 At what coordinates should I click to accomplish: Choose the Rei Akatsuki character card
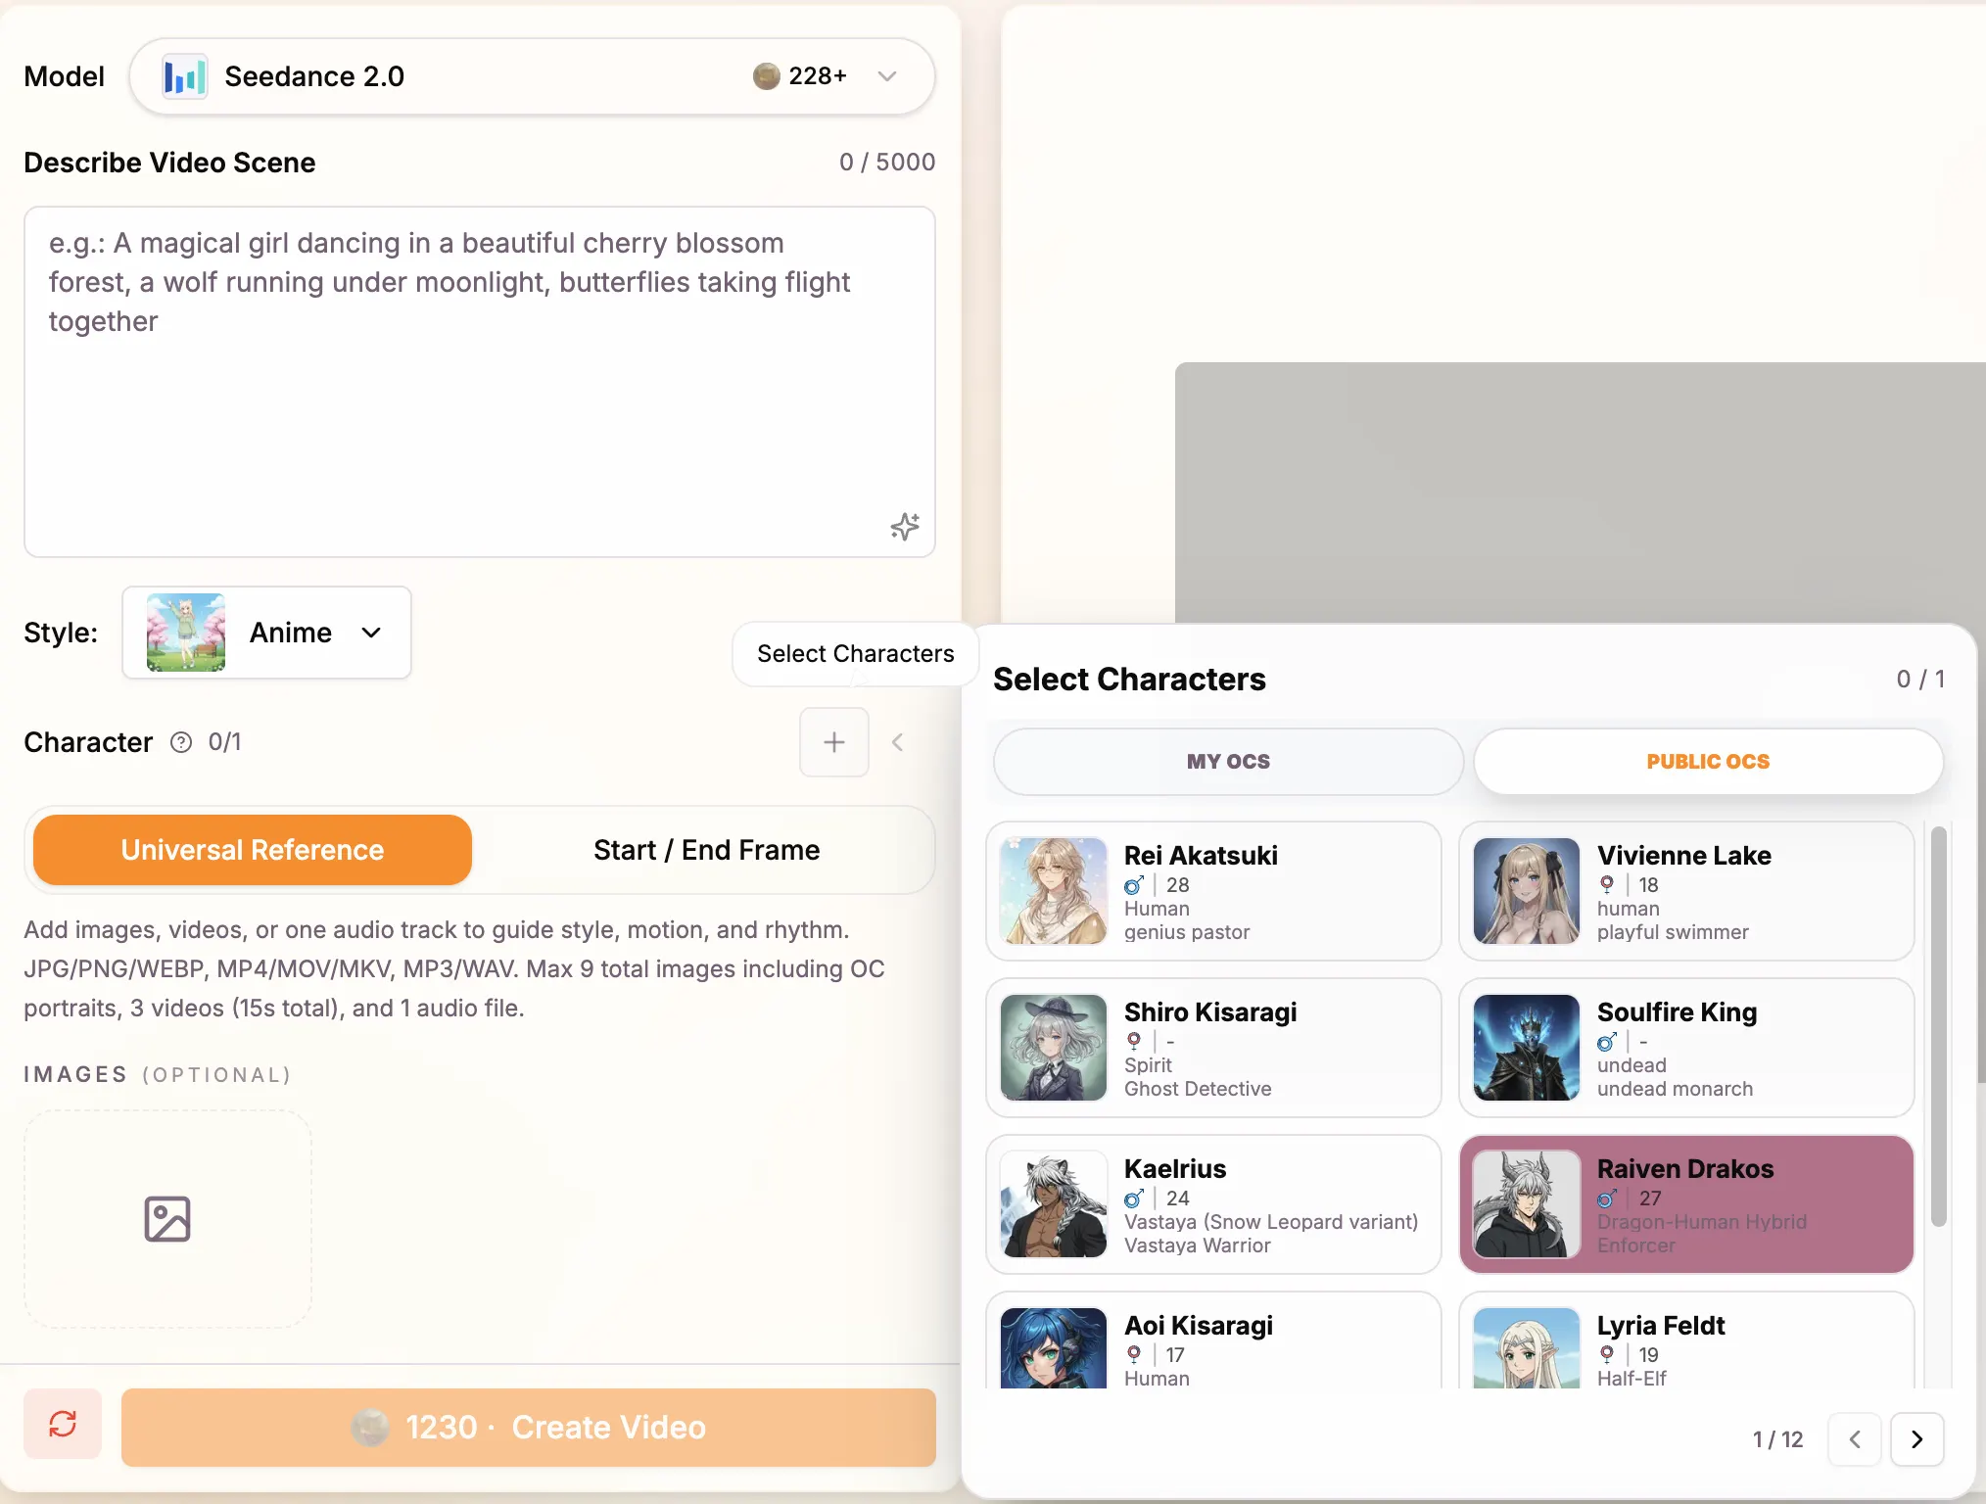[1213, 891]
